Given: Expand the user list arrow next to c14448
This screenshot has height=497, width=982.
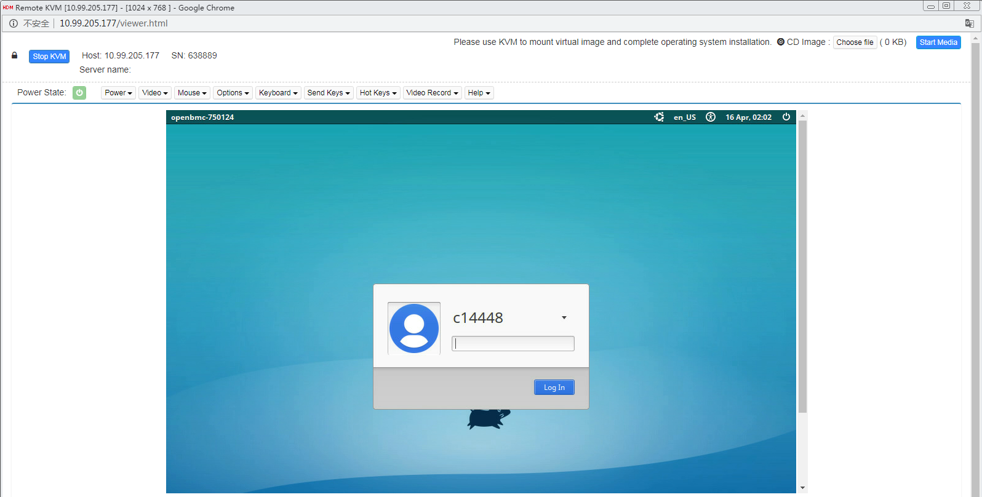Looking at the screenshot, I should pos(564,318).
